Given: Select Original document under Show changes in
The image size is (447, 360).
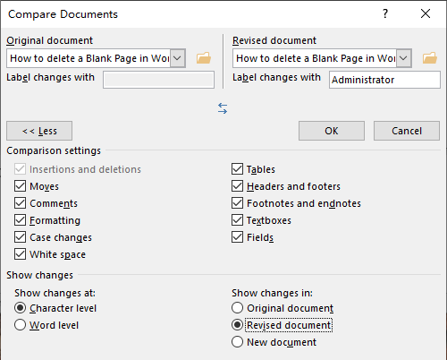Looking at the screenshot, I should tap(237, 308).
